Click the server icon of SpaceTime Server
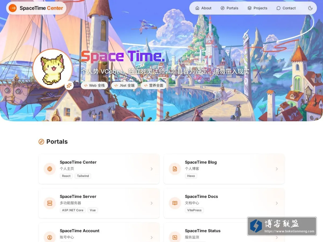 click(x=50, y=203)
